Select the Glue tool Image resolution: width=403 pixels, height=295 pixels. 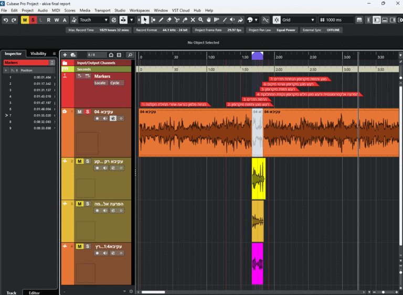(x=185, y=20)
